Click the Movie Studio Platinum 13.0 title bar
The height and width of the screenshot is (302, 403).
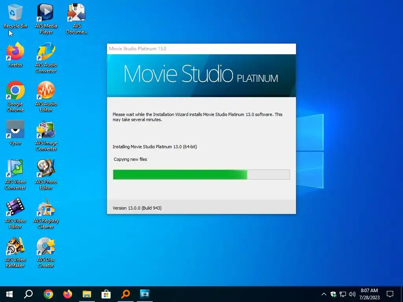[201, 49]
